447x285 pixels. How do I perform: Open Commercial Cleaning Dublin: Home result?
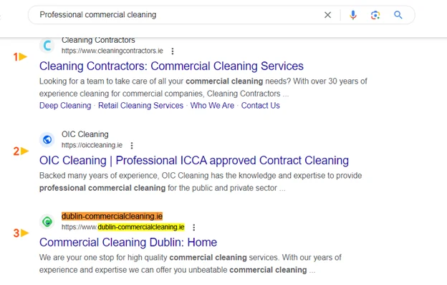click(x=128, y=242)
